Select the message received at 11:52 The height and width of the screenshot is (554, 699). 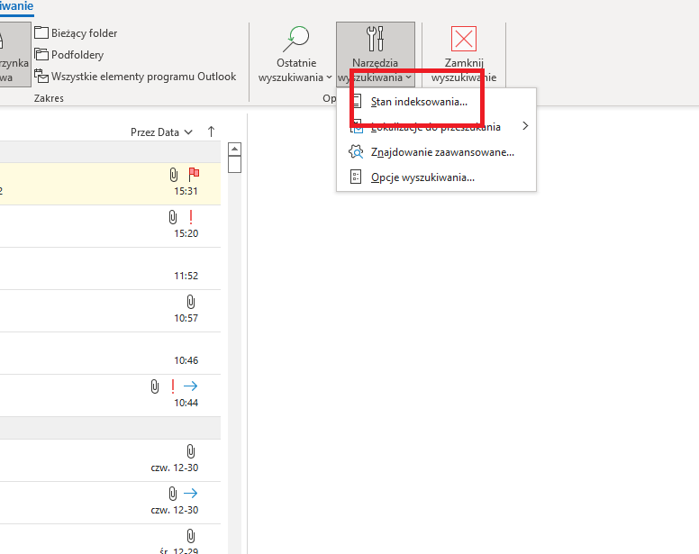coord(110,268)
